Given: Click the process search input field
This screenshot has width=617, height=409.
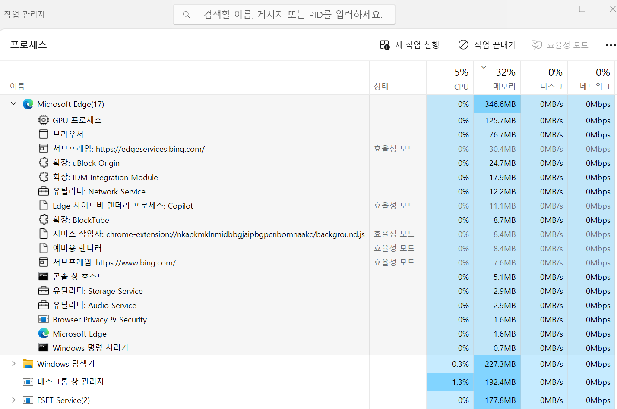Looking at the screenshot, I should click(x=284, y=15).
